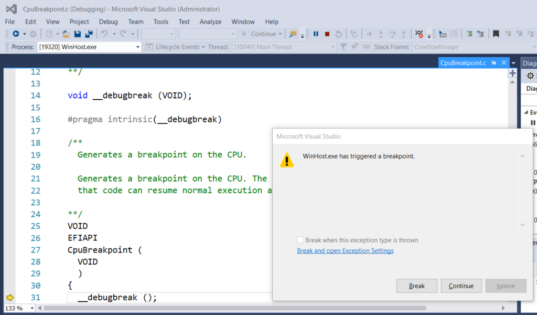Open the Tools menu
The height and width of the screenshot is (315, 537).
tap(160, 22)
